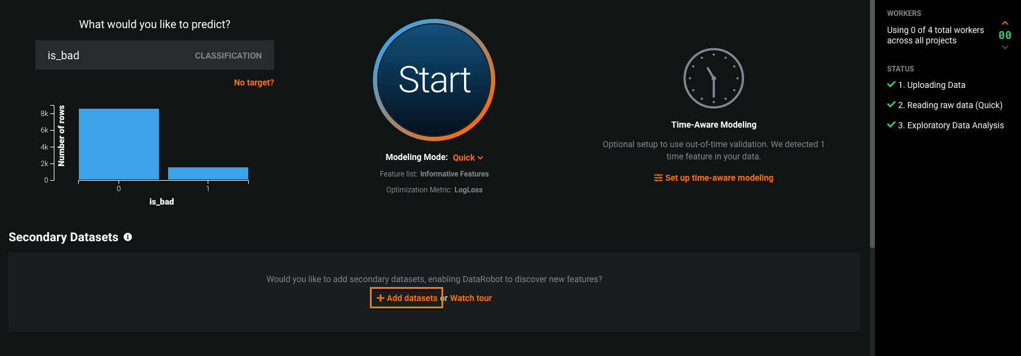The width and height of the screenshot is (1021, 356).
Task: Click the Uploading Data checkmark icon
Action: pos(891,84)
